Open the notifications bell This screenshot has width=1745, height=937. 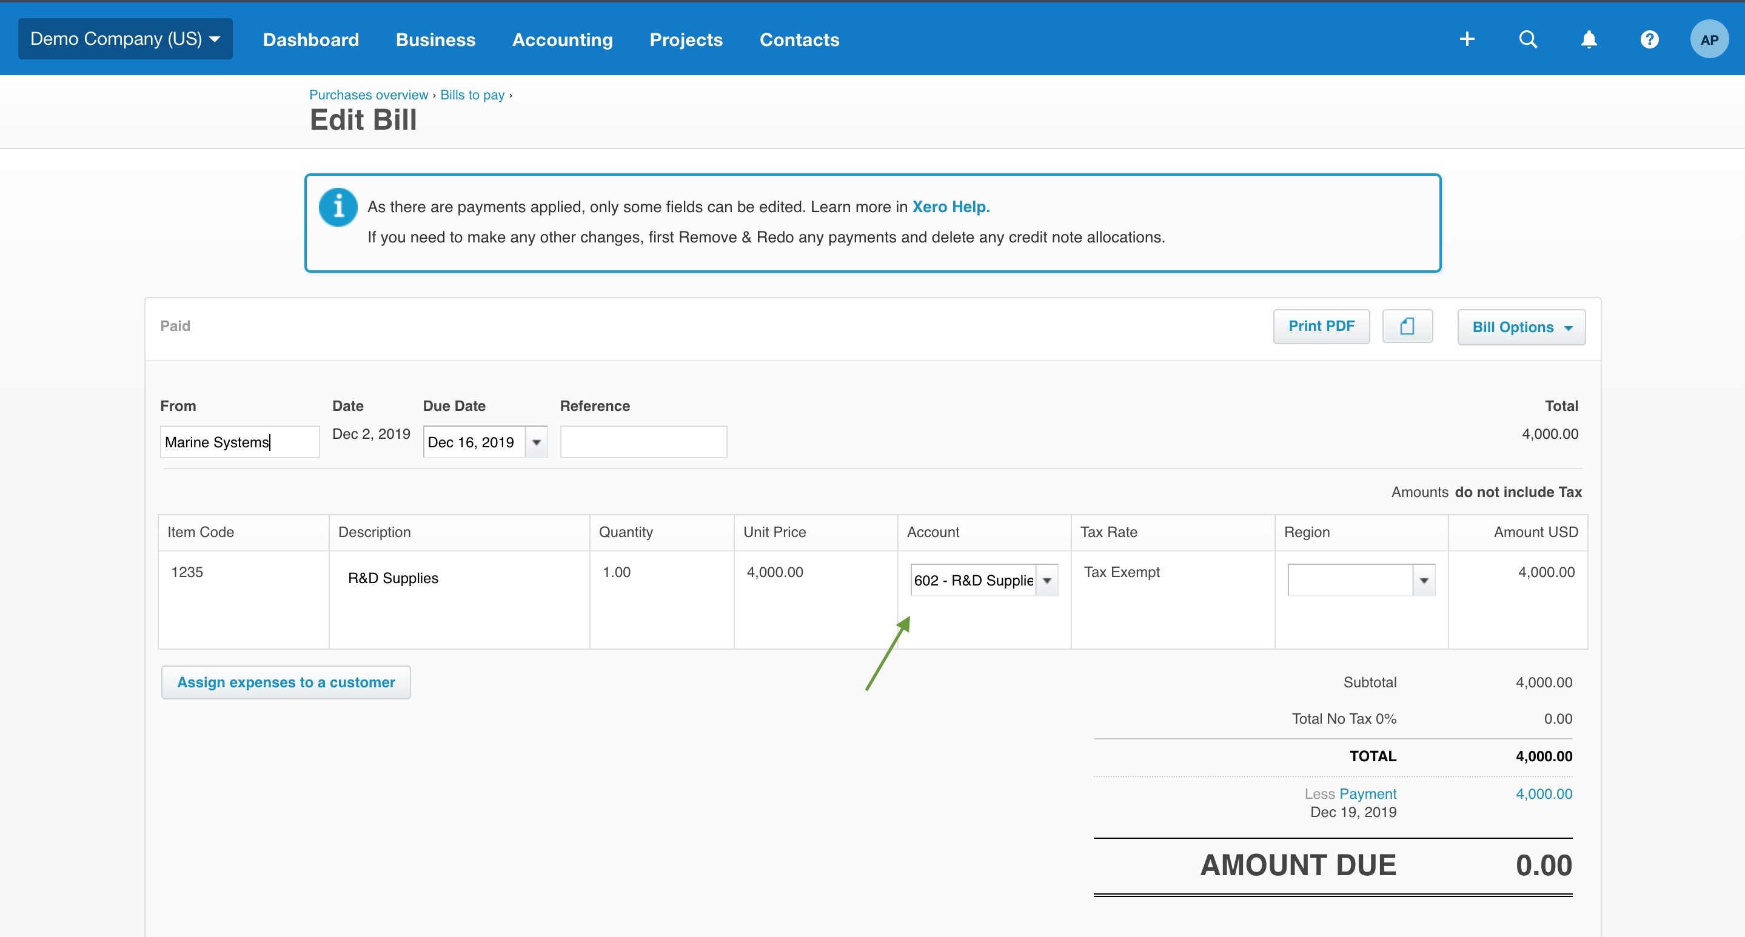pyautogui.click(x=1589, y=39)
